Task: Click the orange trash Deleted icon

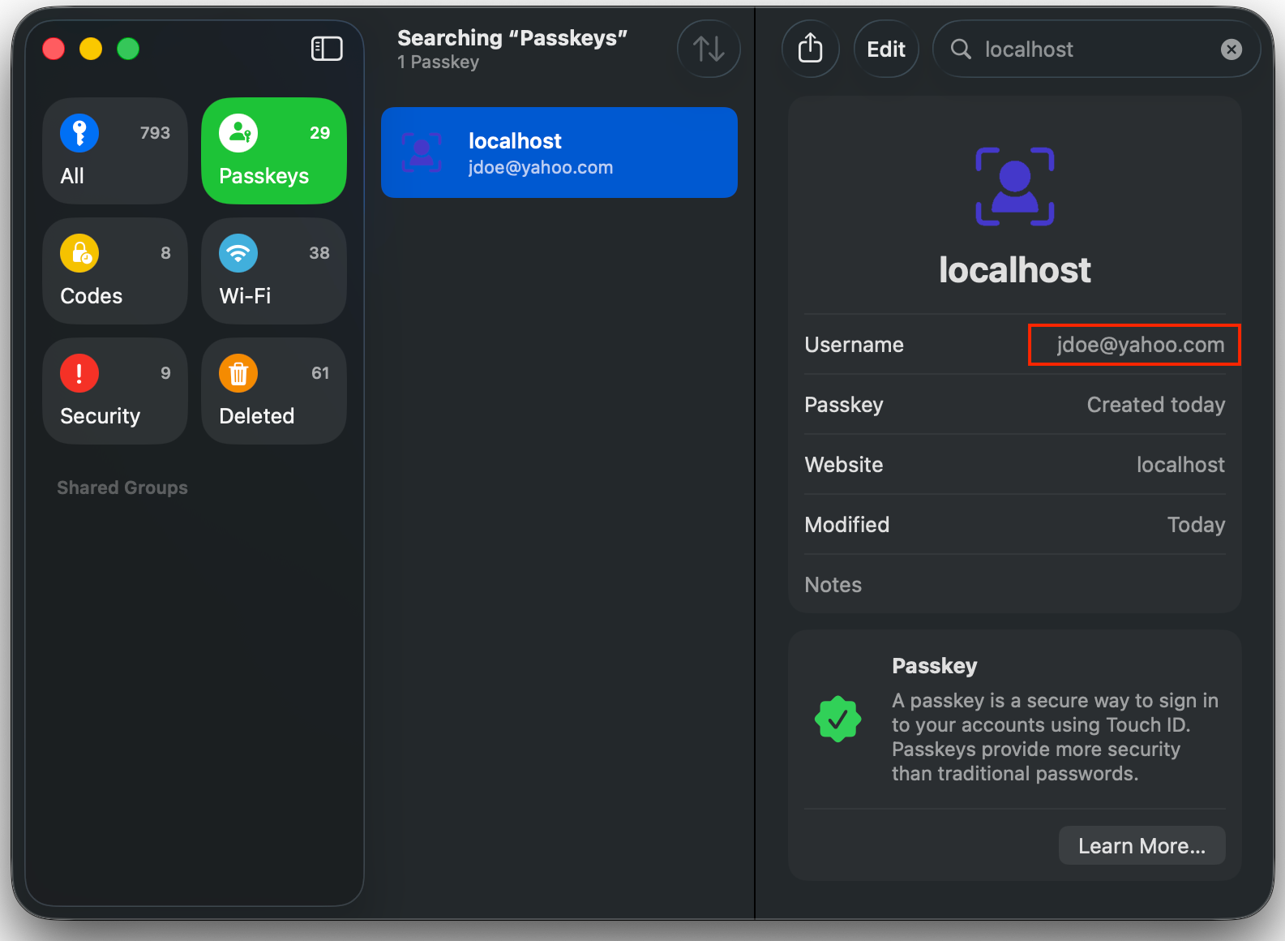Action: [238, 373]
